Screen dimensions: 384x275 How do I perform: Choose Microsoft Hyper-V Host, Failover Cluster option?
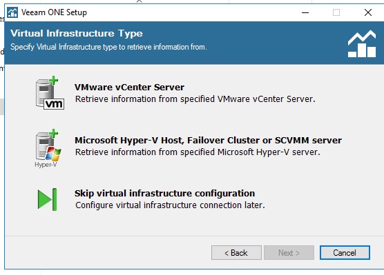208,141
